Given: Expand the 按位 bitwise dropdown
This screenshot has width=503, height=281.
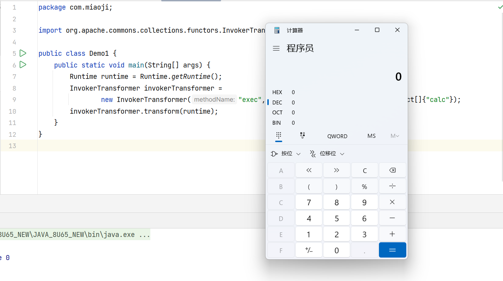Looking at the screenshot, I should click(286, 154).
